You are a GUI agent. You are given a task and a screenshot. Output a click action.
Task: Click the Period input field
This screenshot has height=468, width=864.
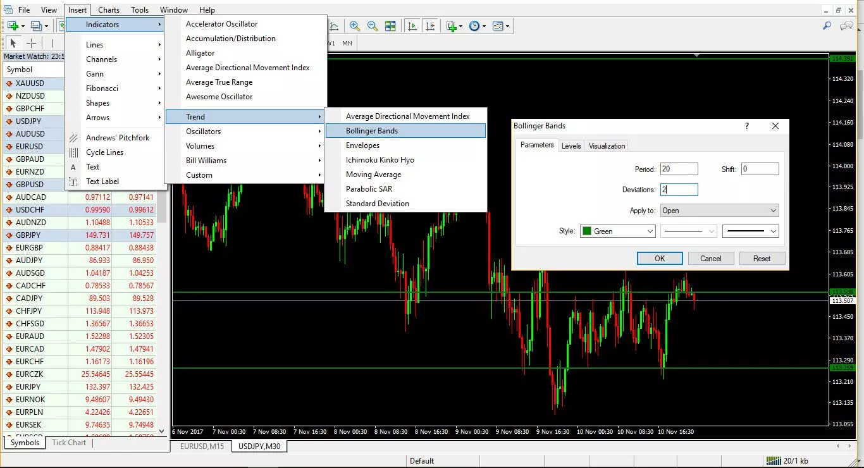[679, 169]
